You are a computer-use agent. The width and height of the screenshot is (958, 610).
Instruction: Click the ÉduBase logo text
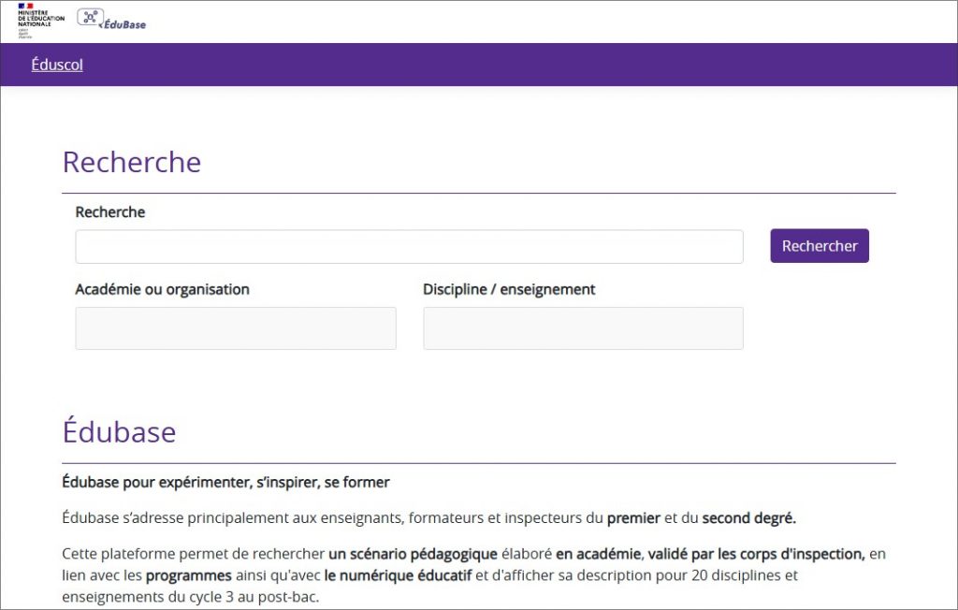click(x=125, y=23)
